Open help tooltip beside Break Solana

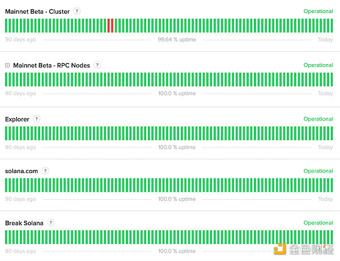(51, 222)
